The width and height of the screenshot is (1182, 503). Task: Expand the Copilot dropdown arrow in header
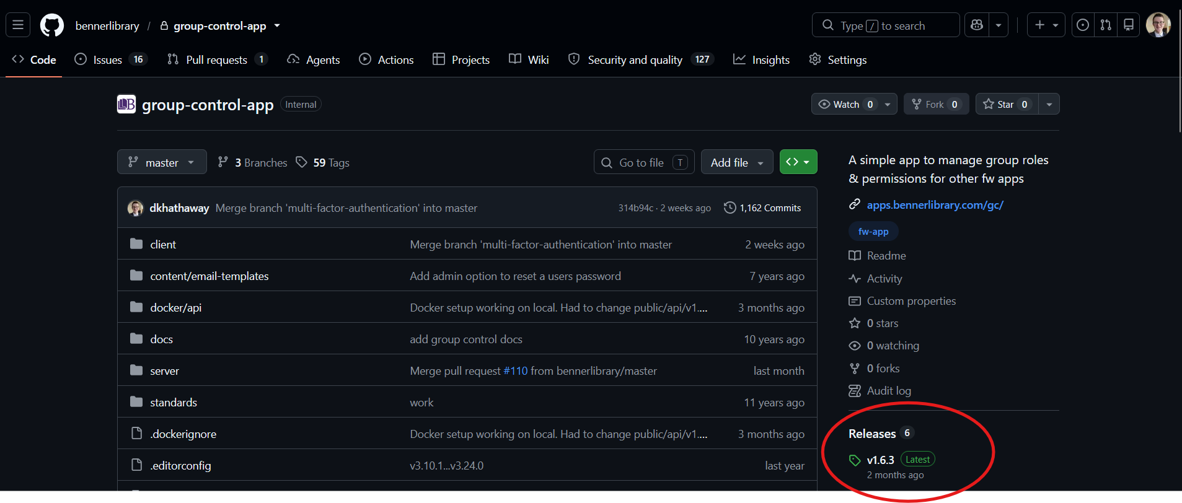tap(999, 25)
